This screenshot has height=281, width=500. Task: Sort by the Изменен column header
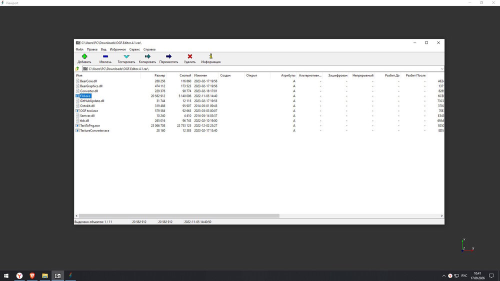coord(205,75)
